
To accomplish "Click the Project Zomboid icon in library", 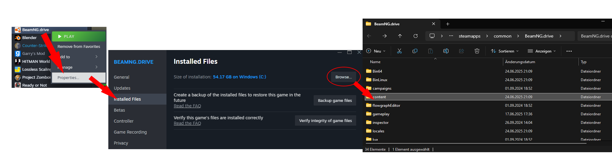I will point(18,77).
